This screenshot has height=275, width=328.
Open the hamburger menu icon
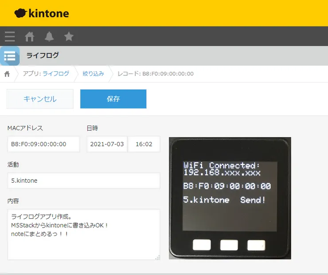(x=10, y=37)
